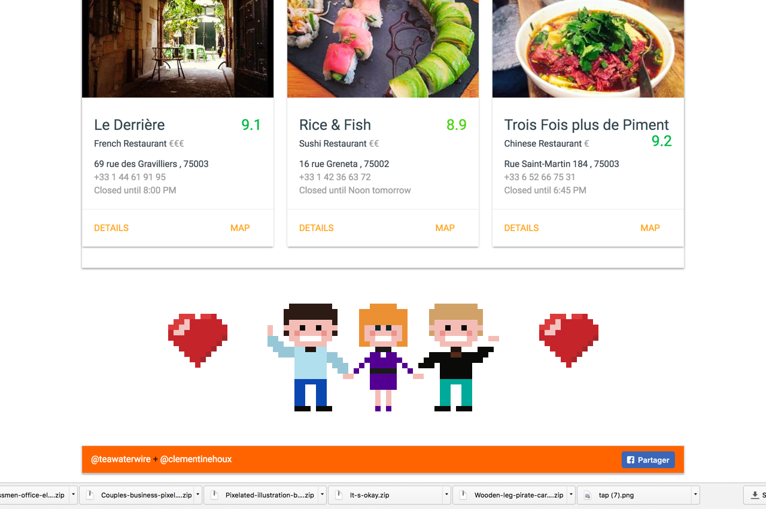
Task: Open dropdown arrow for tap (7).png download
Action: point(695,495)
